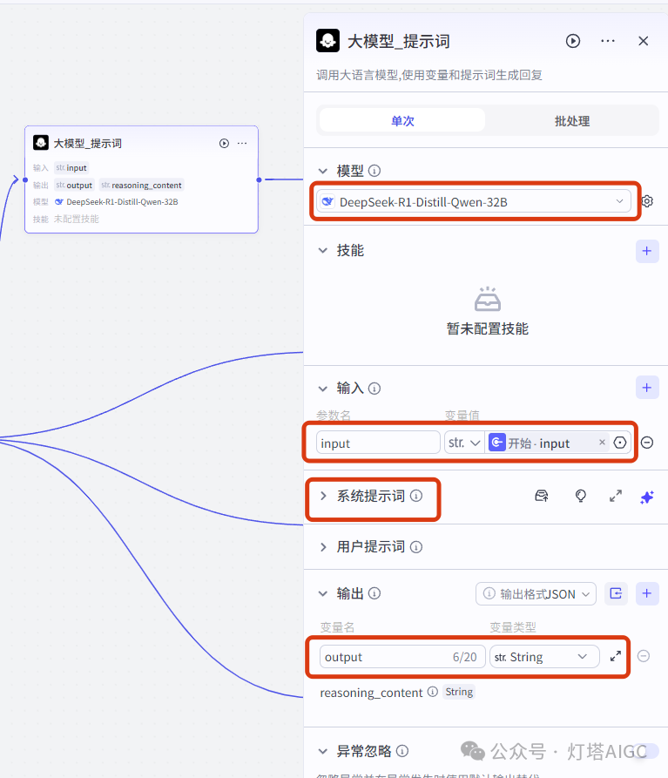The width and height of the screenshot is (668, 778).
Task: Show info tooltip for 输出
Action: pos(374,593)
